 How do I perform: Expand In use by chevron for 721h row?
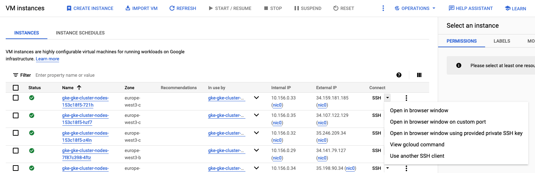(256, 98)
